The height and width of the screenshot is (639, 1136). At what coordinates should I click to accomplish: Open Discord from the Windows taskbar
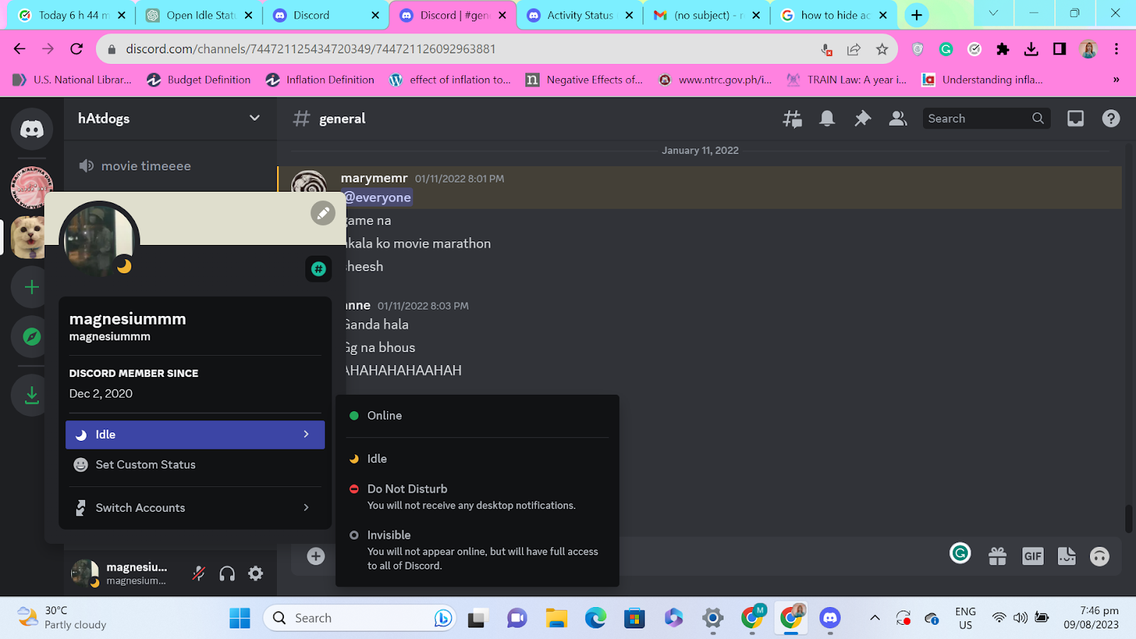(830, 618)
